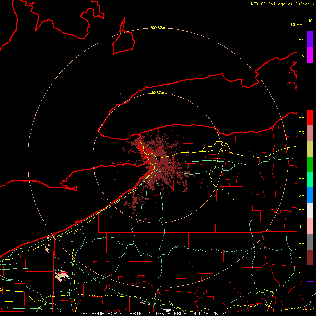The height and width of the screenshot is (316, 316).
Task: Click the [CLAS] legend header
Action: point(297,24)
